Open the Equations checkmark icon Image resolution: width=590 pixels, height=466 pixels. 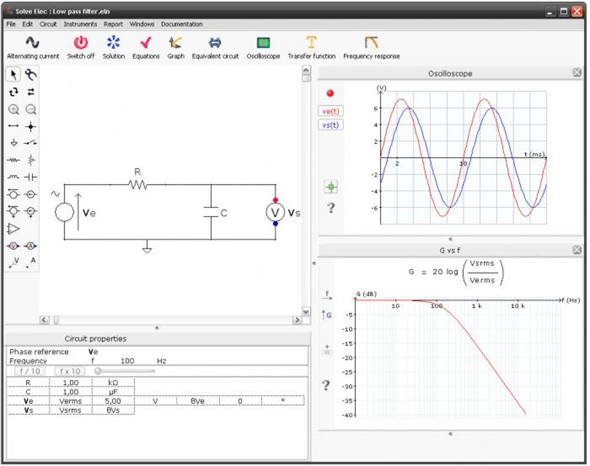(x=146, y=42)
